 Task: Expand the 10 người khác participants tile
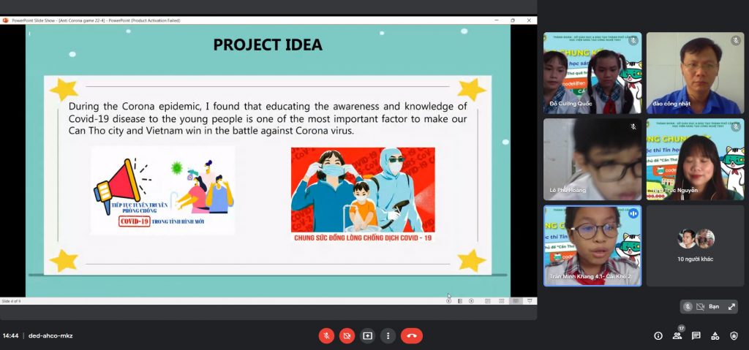click(695, 246)
